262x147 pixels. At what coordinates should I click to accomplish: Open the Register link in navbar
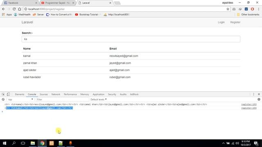[235, 22]
